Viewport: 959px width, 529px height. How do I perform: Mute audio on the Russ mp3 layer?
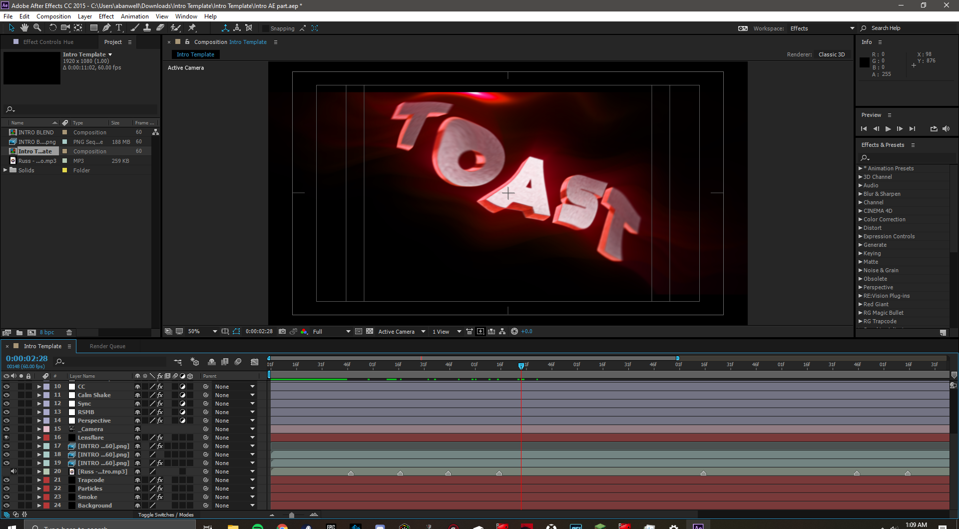pos(13,471)
